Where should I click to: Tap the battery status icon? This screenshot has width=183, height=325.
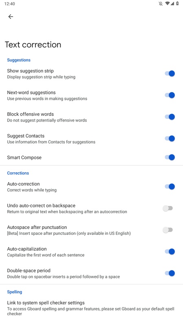(177, 4)
